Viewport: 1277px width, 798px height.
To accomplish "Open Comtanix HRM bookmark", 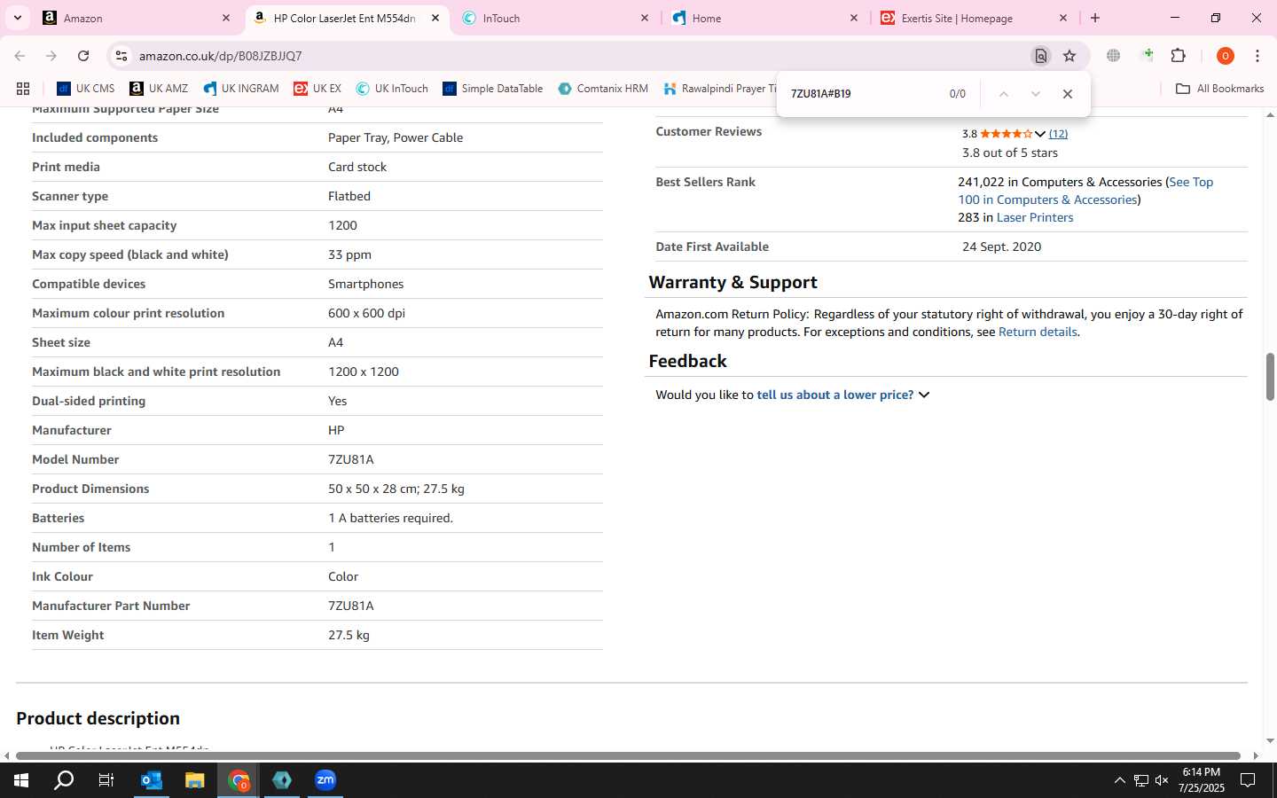I will (603, 89).
